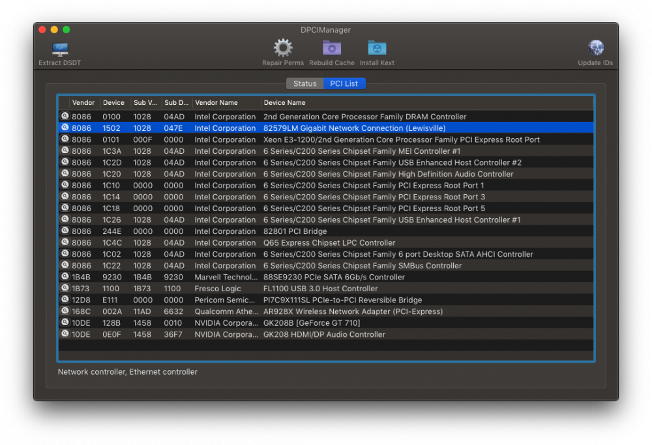Click the lookup icon for DRAM Controller row
The image size is (652, 445).
point(65,116)
